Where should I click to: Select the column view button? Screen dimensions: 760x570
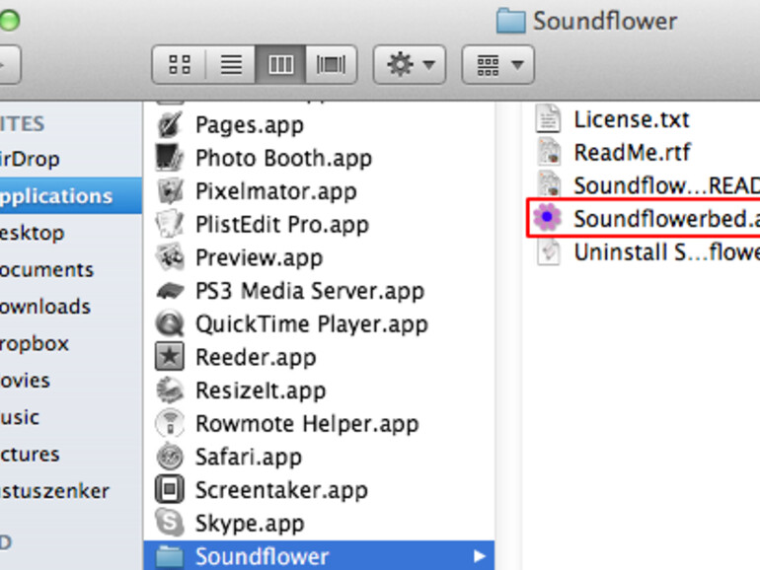click(x=280, y=65)
